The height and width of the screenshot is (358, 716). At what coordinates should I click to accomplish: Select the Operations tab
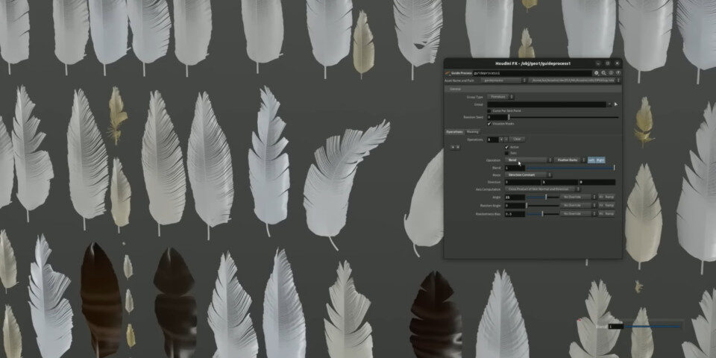(x=454, y=132)
